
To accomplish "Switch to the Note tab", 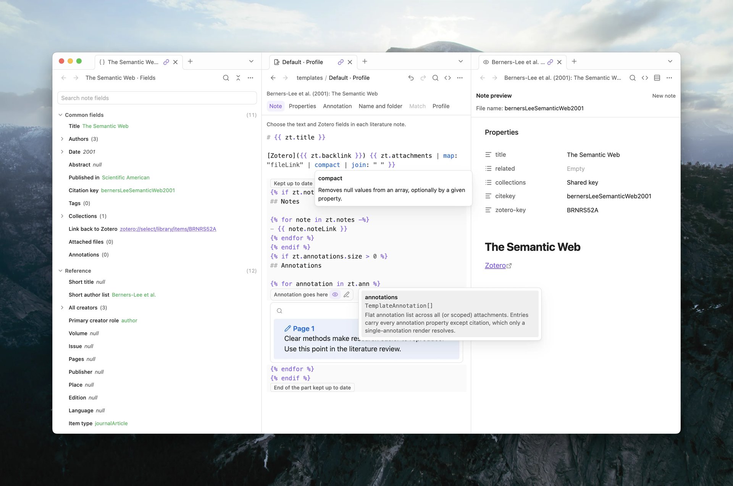I will (275, 106).
